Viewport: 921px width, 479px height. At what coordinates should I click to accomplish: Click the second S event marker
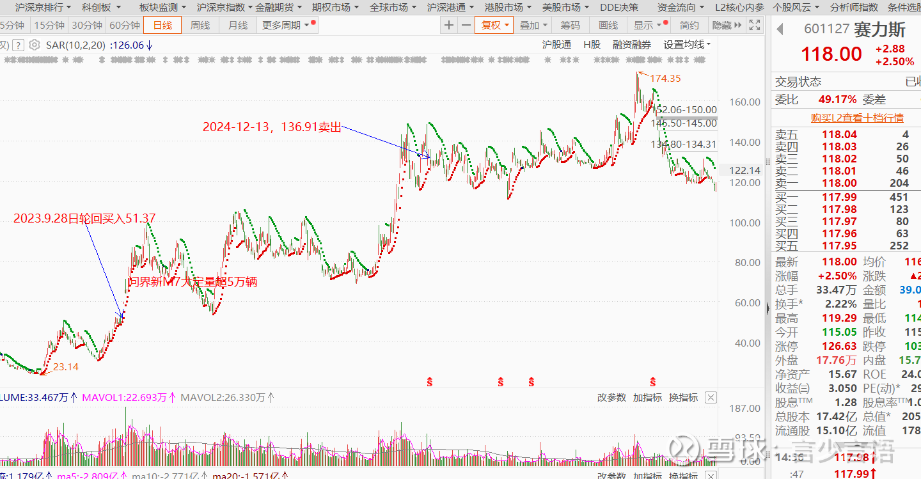click(501, 382)
